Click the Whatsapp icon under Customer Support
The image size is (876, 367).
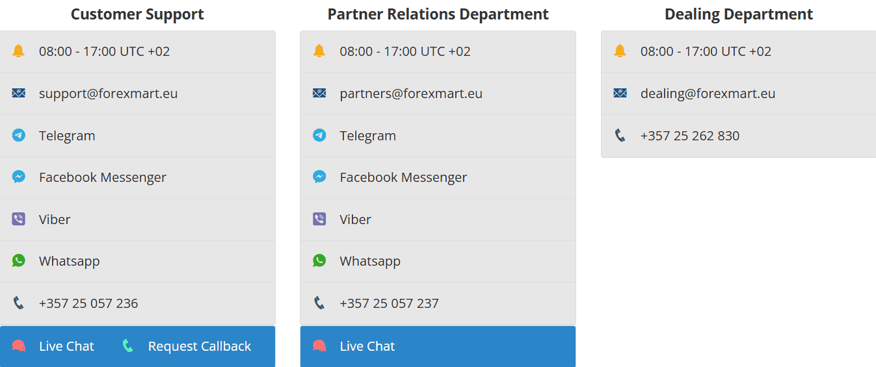click(19, 260)
